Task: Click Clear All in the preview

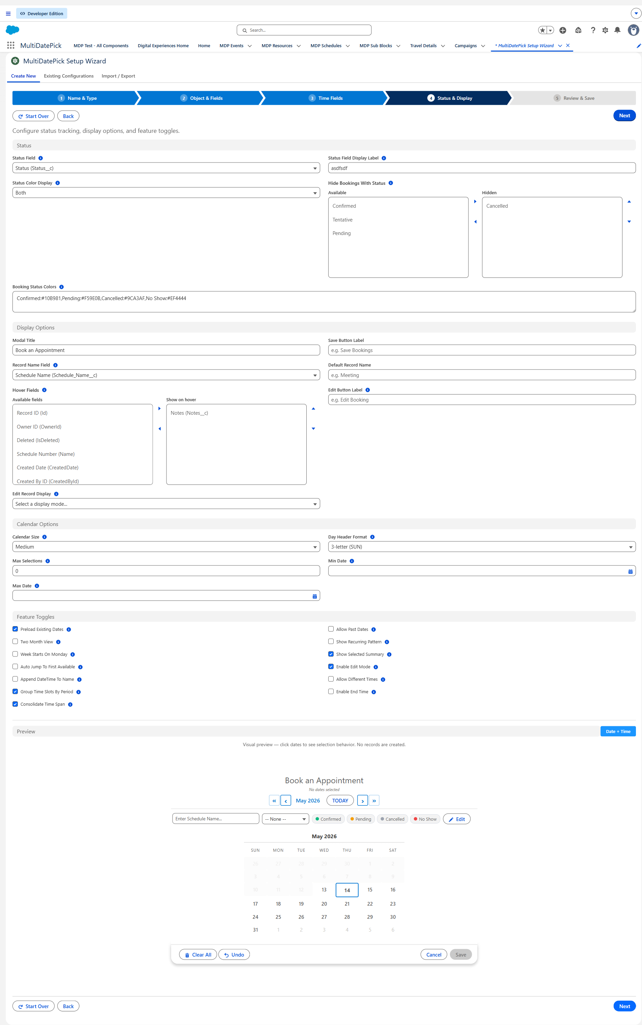Action: point(198,955)
